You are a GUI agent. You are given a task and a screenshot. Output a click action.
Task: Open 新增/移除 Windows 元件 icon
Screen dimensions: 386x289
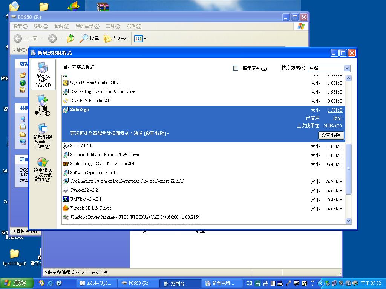coord(43,135)
